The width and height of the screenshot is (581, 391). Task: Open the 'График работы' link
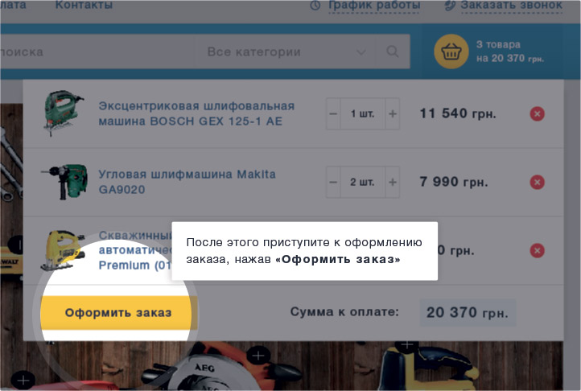pyautogui.click(x=374, y=5)
